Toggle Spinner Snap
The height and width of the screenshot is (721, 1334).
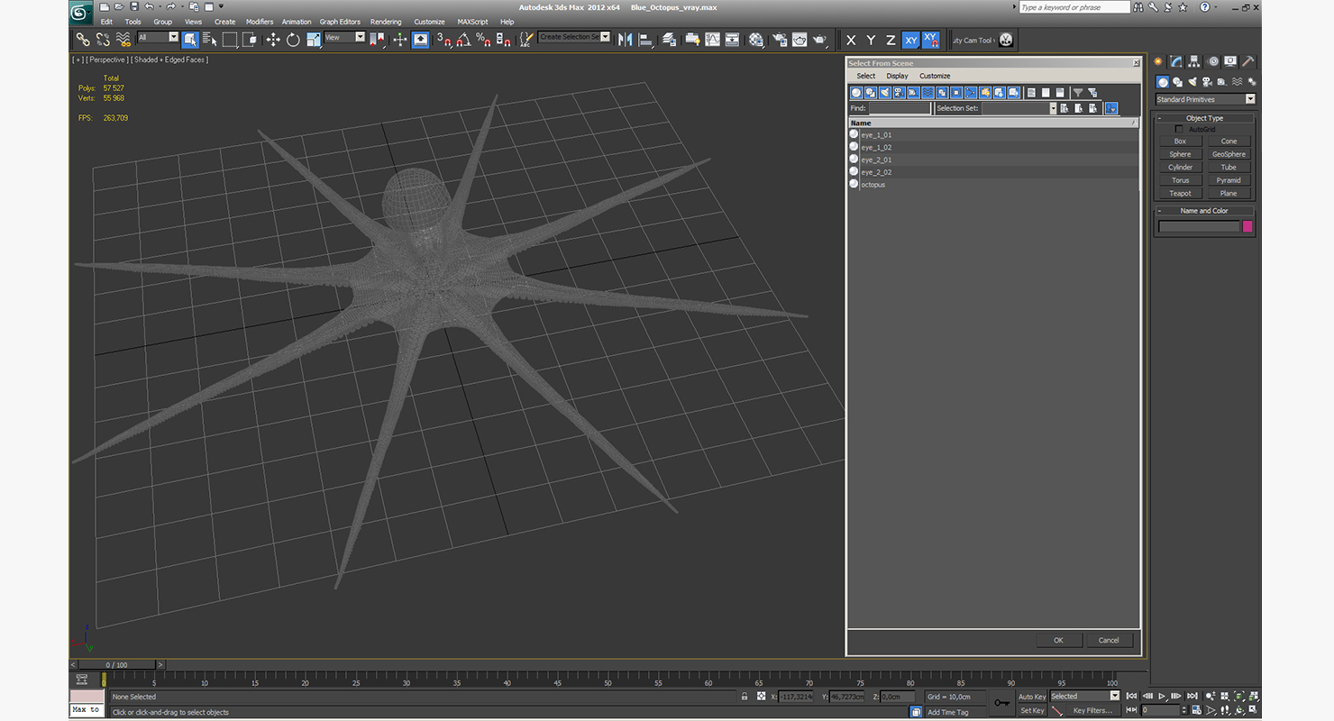tap(503, 40)
